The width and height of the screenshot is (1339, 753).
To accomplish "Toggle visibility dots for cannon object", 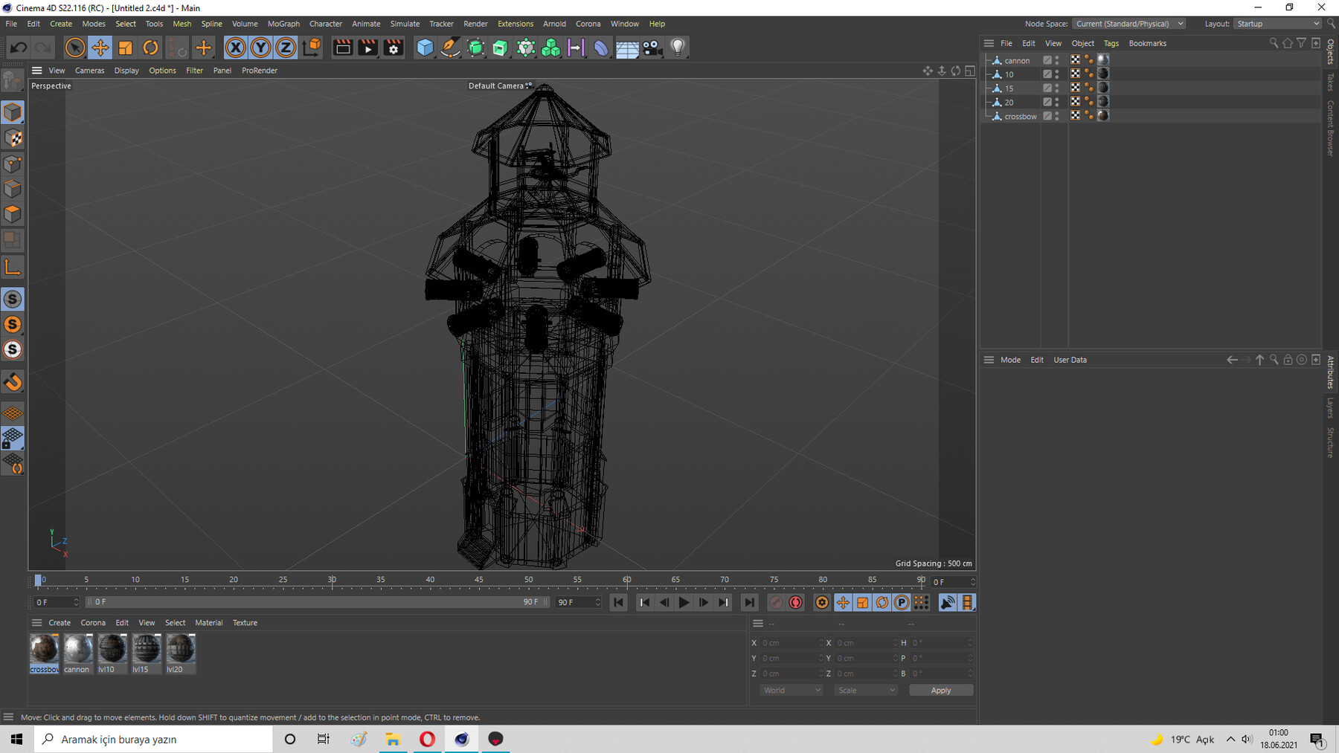I will 1057,60.
